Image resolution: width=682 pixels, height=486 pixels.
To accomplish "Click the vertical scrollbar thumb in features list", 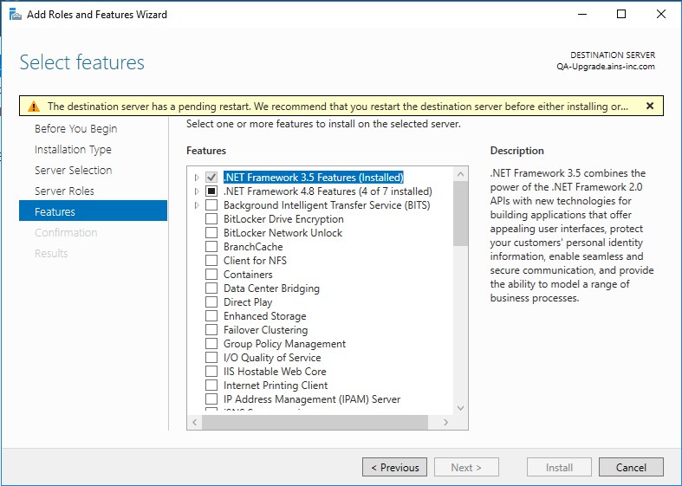I will [461, 214].
